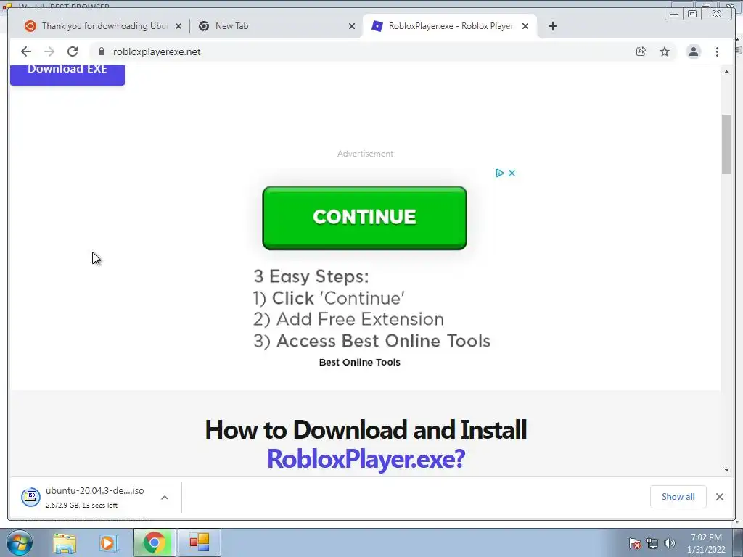Select the RobloxPlayer.exe tab
Image resolution: width=743 pixels, height=557 pixels.
[x=449, y=26]
